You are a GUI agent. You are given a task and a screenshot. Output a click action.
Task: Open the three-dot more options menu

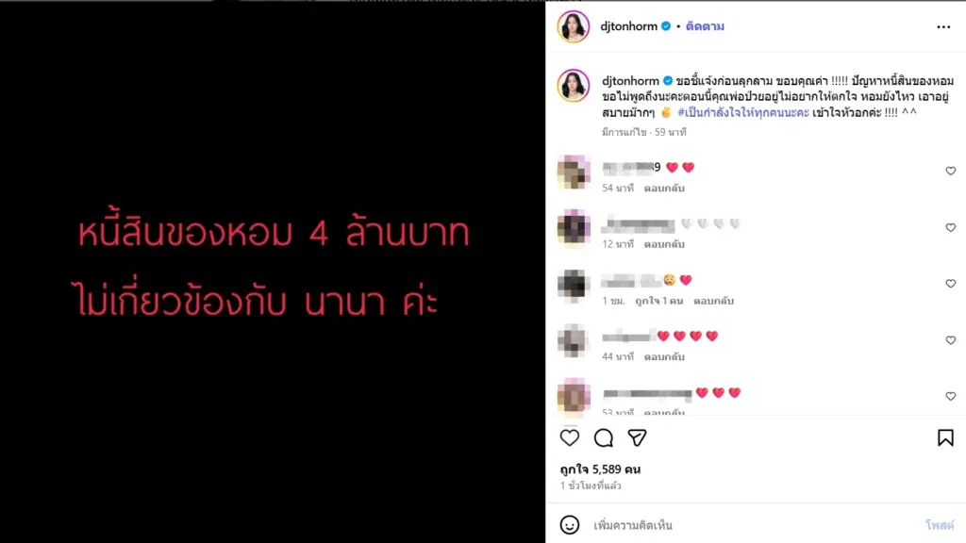pyautogui.click(x=943, y=26)
